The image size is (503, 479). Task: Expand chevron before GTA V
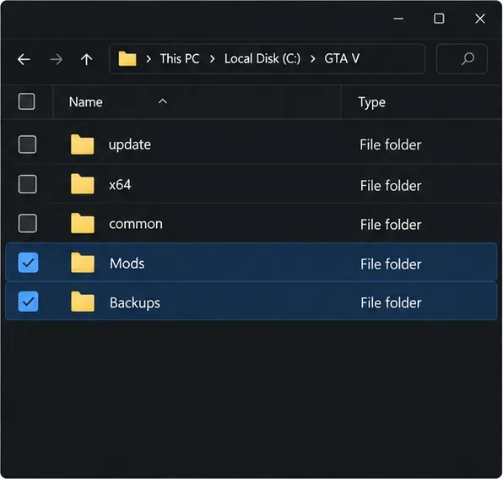(313, 59)
